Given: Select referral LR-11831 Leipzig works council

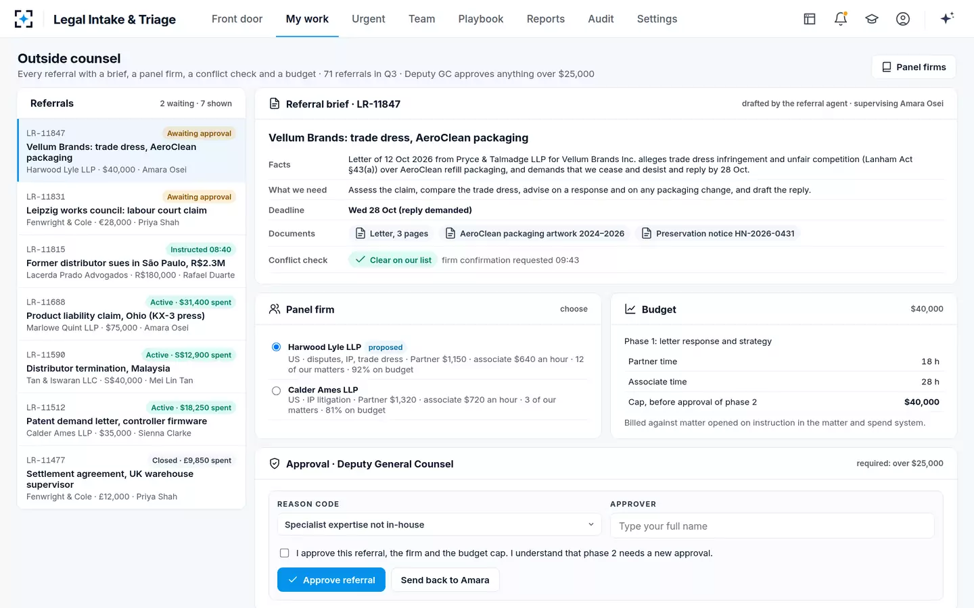Looking at the screenshot, I should pos(131,209).
